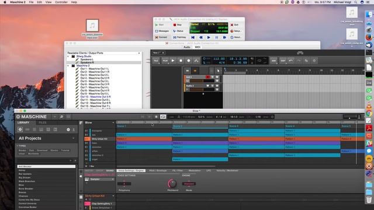Toggle the automation write button in Bitwig
374x210 pixels.
coord(196,61)
